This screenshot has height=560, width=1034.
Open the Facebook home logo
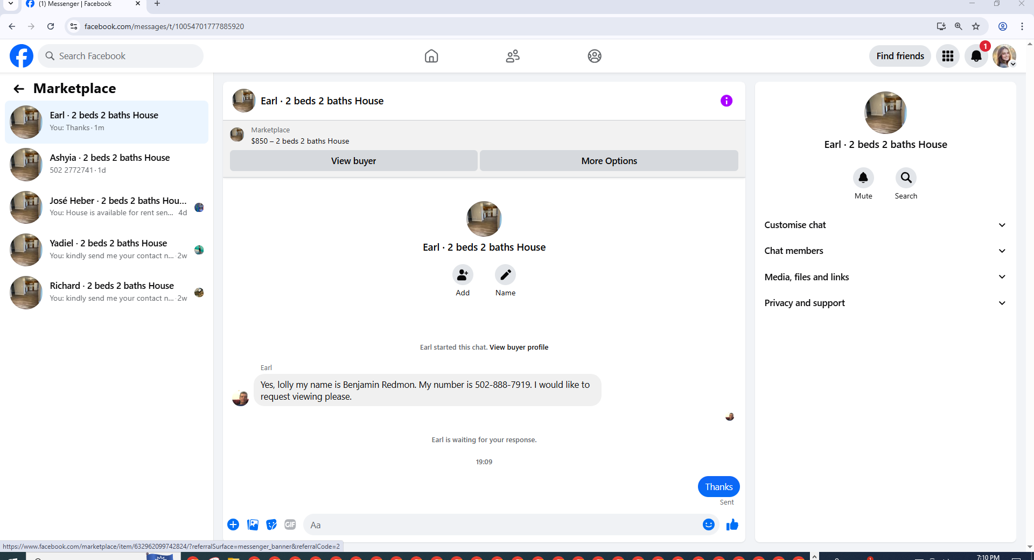point(22,56)
